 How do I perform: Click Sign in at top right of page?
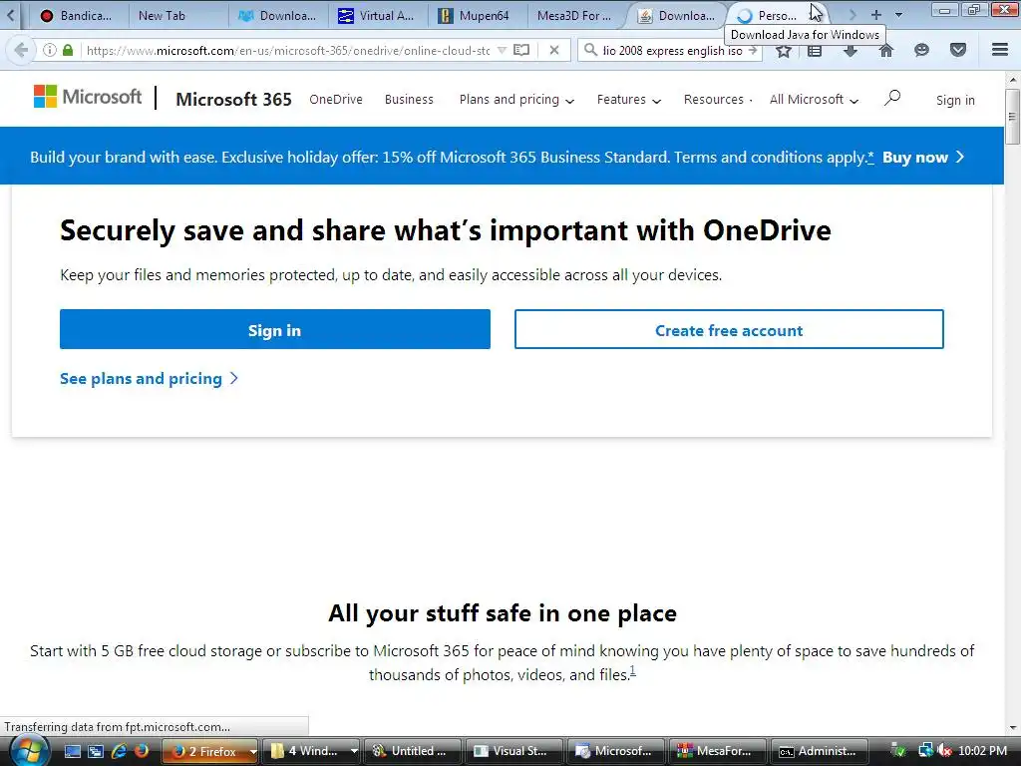tap(955, 101)
